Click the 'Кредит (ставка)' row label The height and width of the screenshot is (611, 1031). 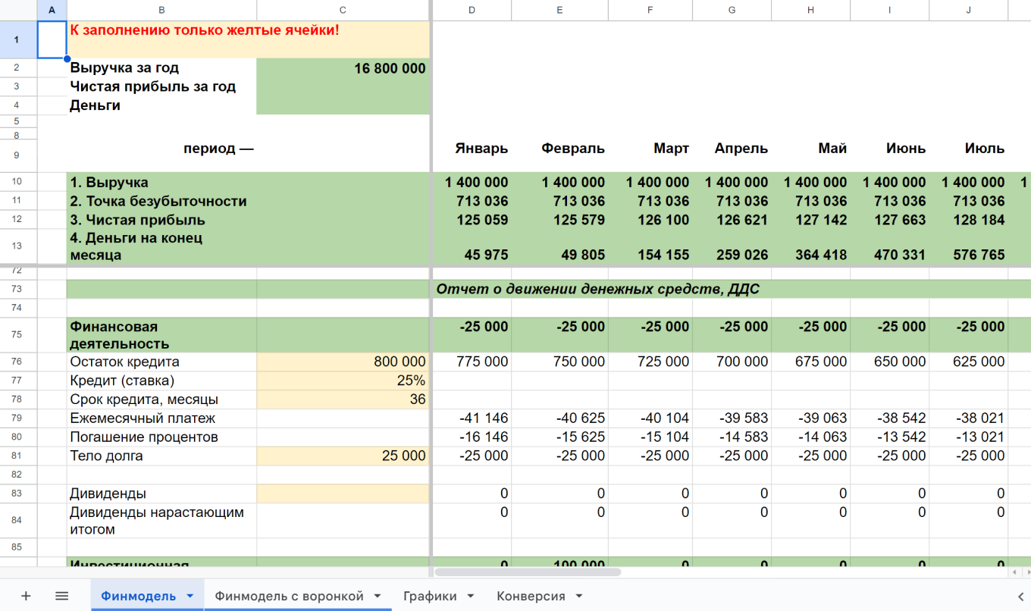point(122,381)
